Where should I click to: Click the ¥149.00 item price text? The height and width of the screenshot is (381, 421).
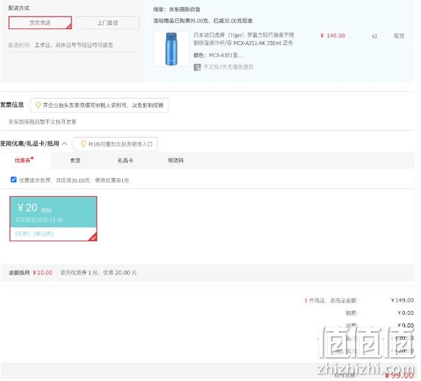point(333,35)
